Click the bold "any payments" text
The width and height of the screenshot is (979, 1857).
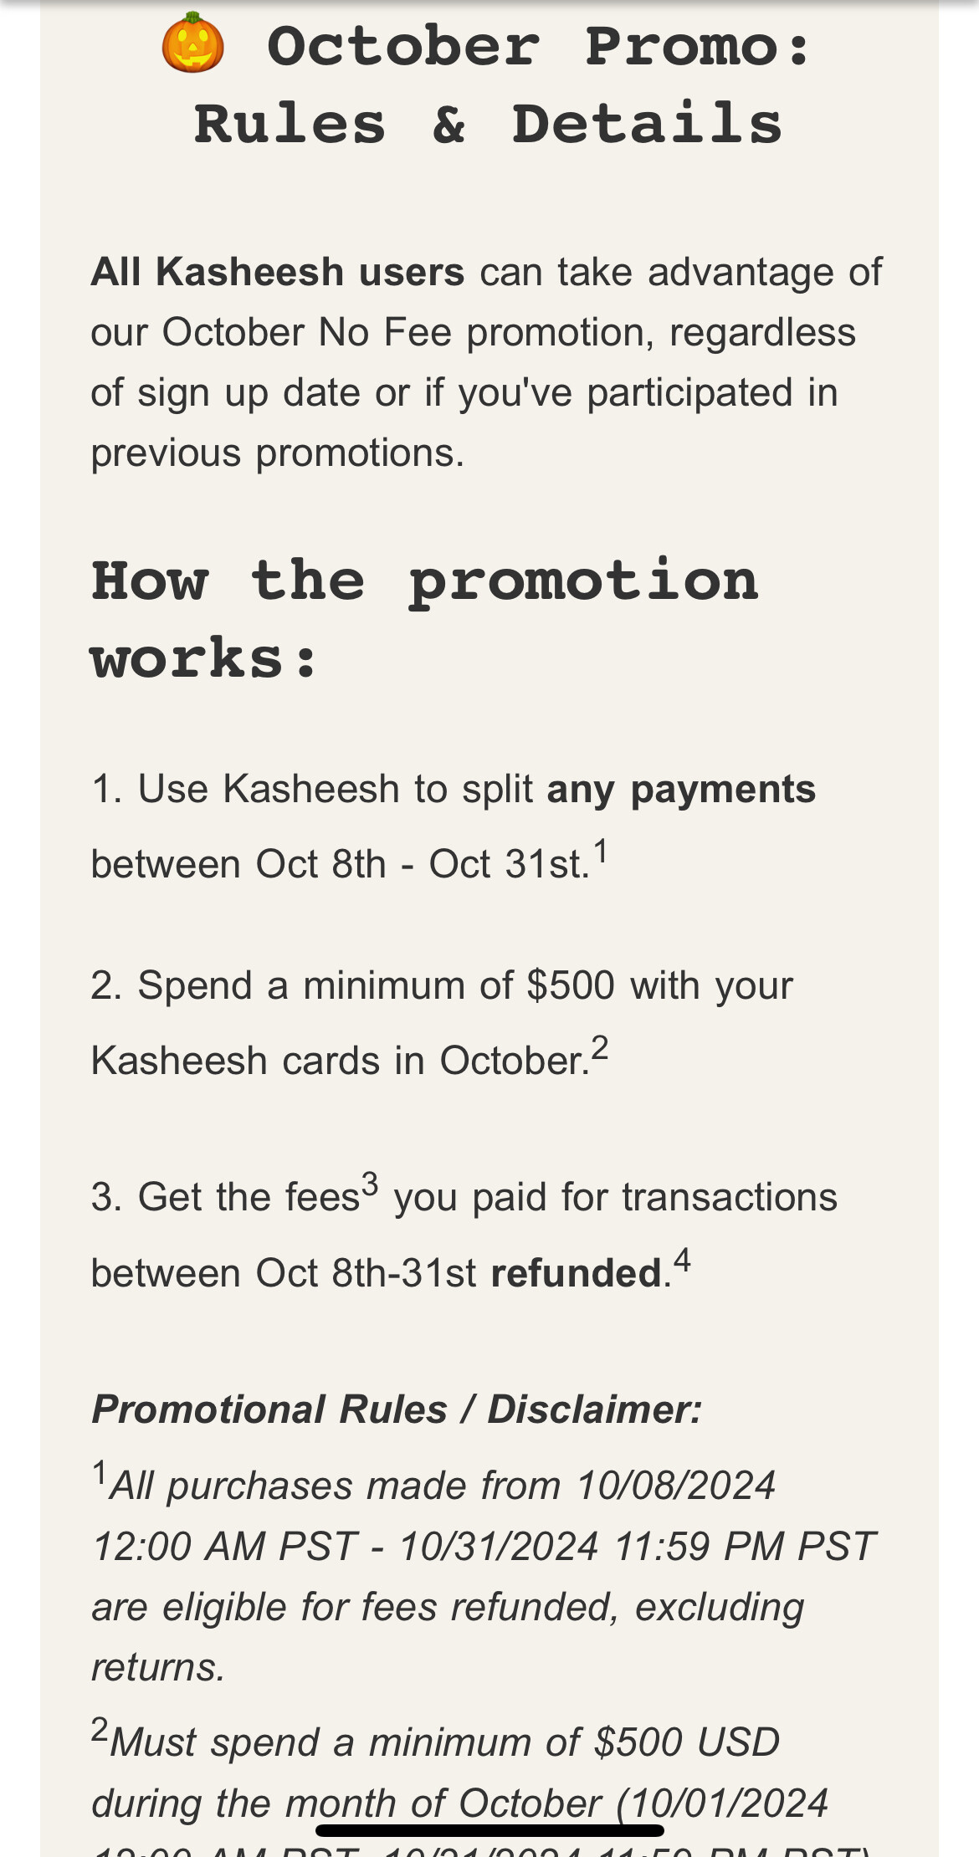pyautogui.click(x=681, y=790)
